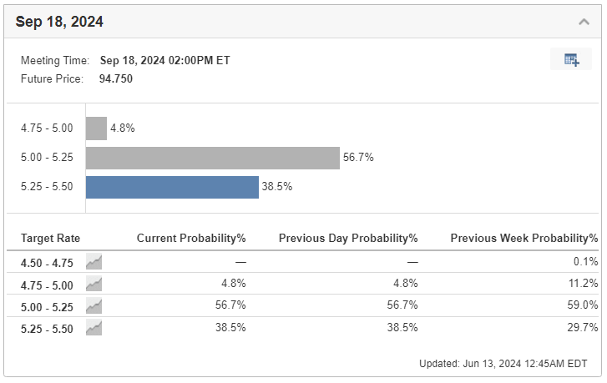Click the blue 38.5% probability bar
Image resolution: width=607 pixels, height=383 pixels.
[x=172, y=187]
